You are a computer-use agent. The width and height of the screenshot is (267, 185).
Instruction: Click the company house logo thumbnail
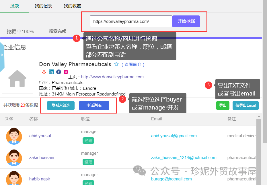tap(17, 78)
